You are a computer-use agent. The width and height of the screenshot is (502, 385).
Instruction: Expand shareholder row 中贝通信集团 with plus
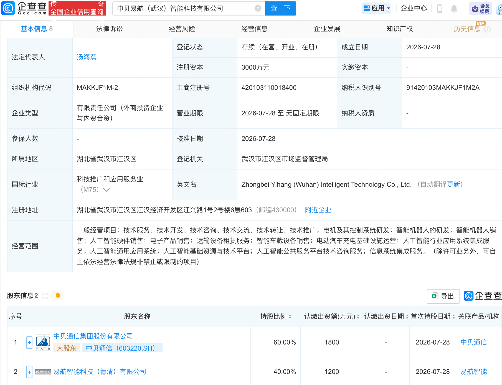pyautogui.click(x=29, y=343)
